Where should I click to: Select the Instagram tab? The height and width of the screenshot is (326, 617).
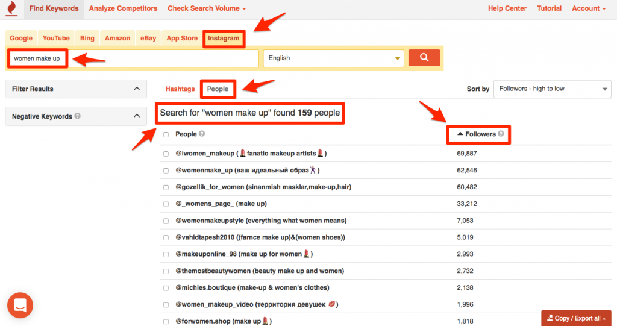[x=224, y=38]
